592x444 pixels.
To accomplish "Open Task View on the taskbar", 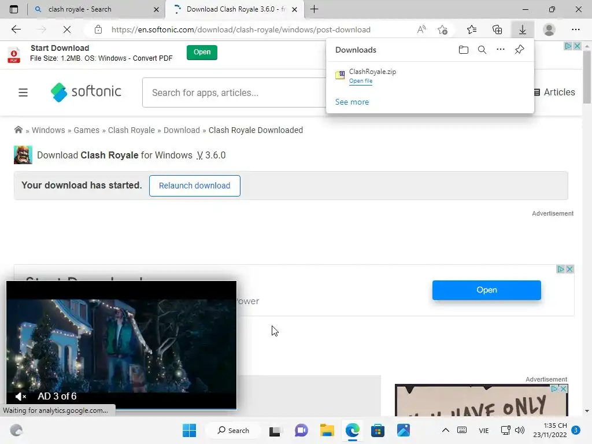I will pyautogui.click(x=275, y=430).
